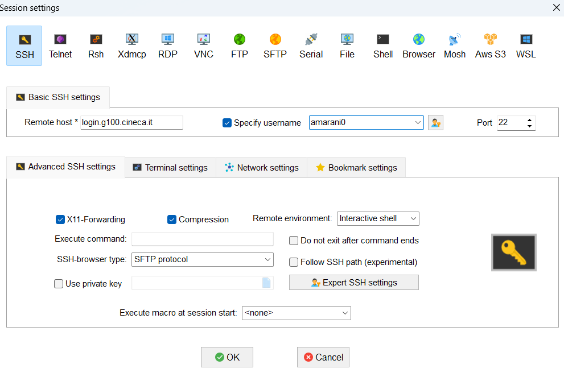Check the Use private key box
This screenshot has height=381, width=564.
[59, 284]
